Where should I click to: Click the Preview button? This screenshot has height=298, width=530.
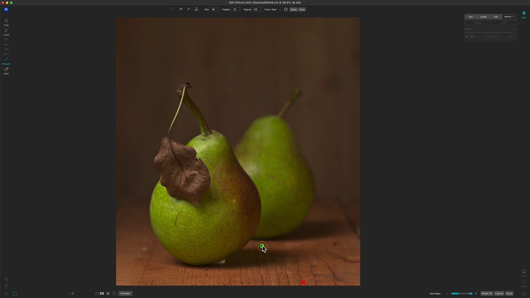pos(125,293)
